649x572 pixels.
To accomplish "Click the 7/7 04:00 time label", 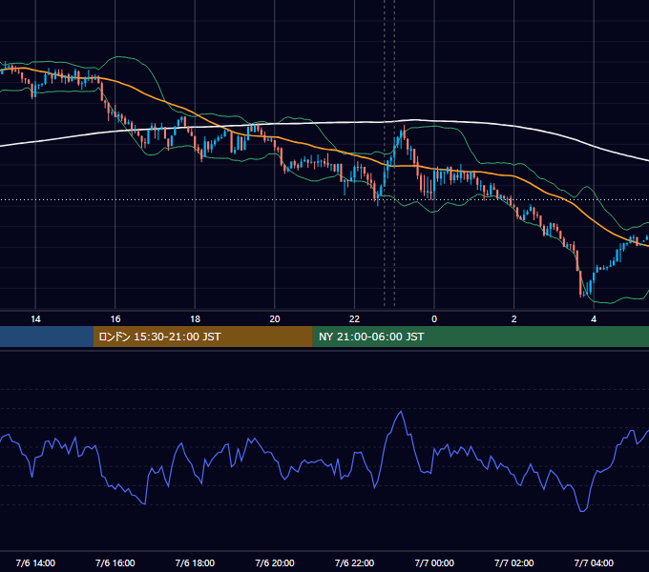I will point(594,562).
